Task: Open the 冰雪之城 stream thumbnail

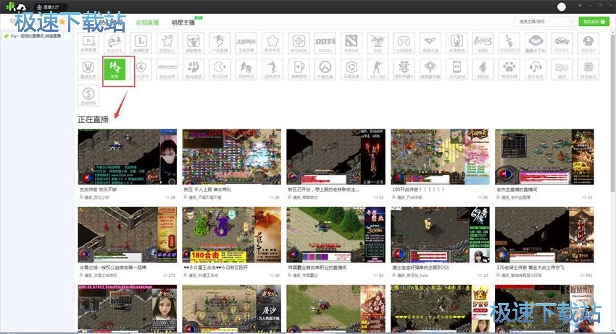Action: click(128, 235)
